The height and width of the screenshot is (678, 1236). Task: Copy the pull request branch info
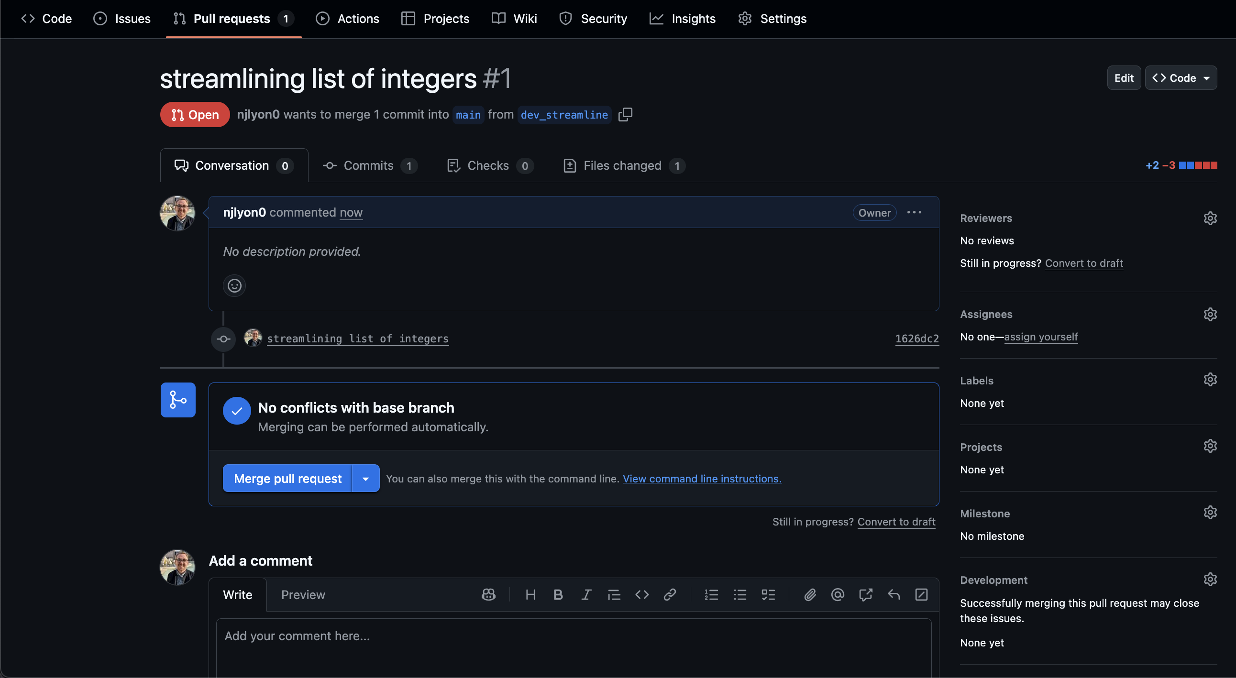[x=625, y=114]
